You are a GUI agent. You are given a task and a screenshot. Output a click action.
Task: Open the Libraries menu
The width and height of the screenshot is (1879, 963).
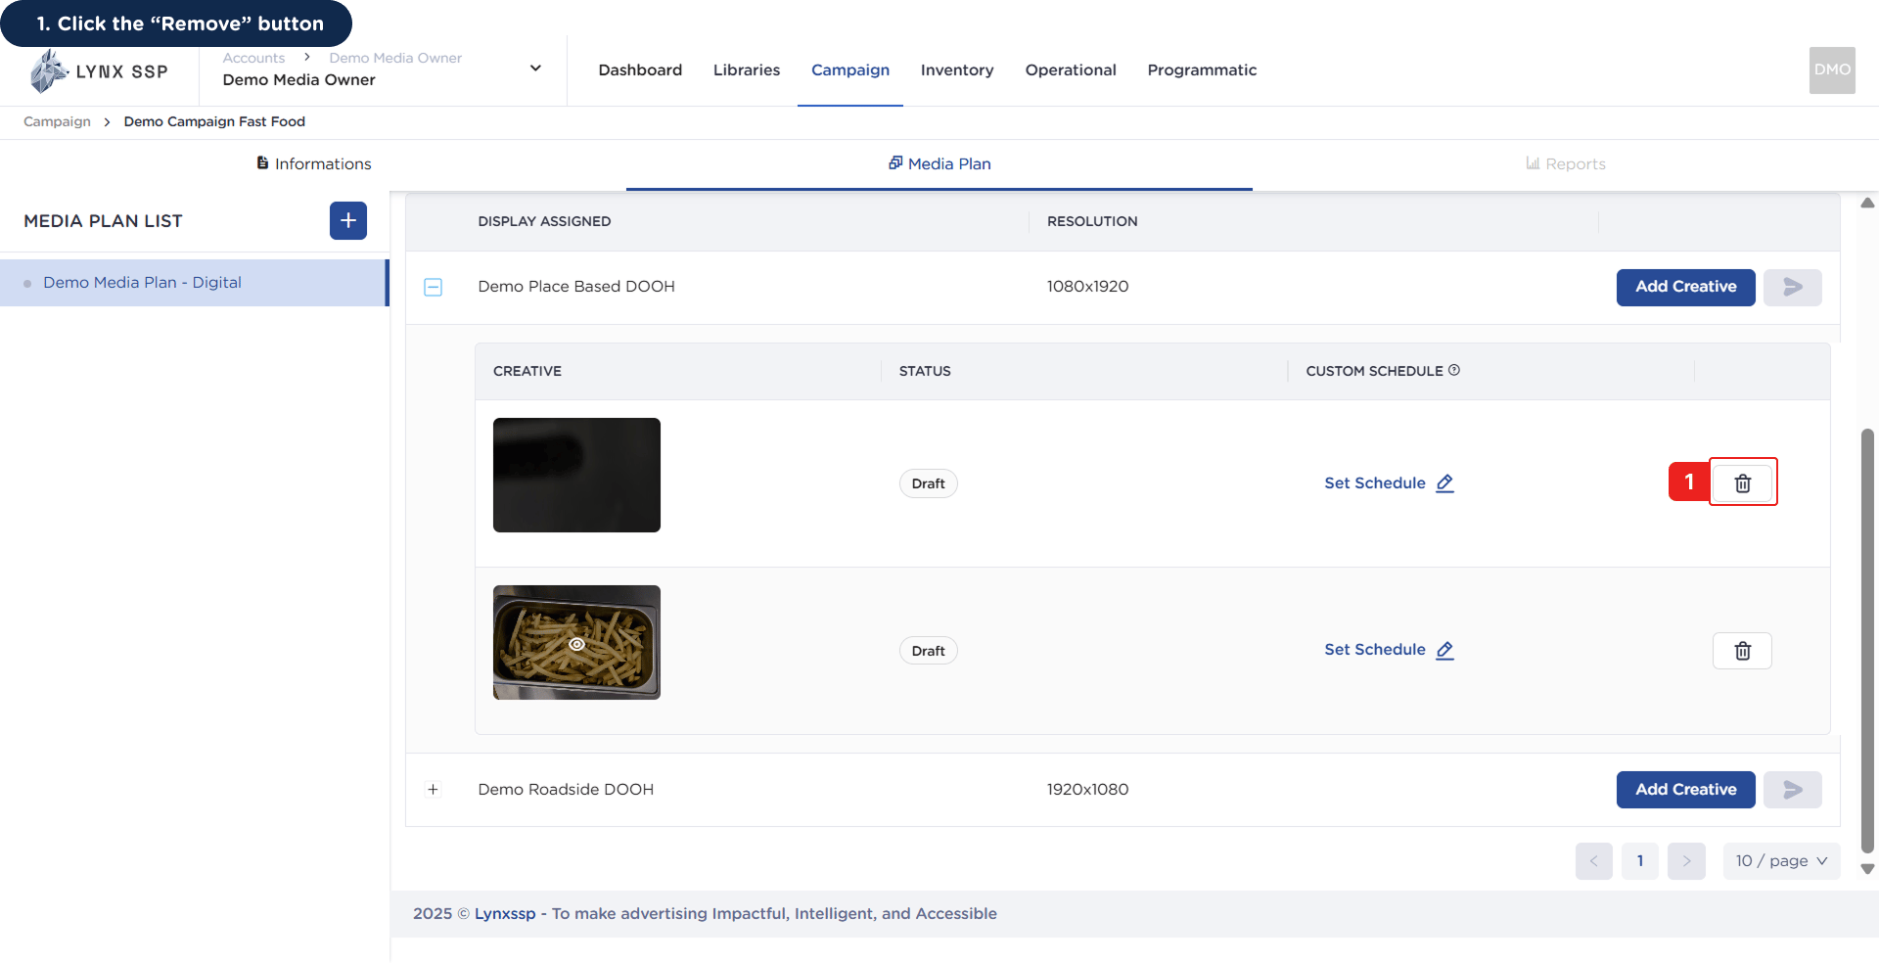point(747,70)
